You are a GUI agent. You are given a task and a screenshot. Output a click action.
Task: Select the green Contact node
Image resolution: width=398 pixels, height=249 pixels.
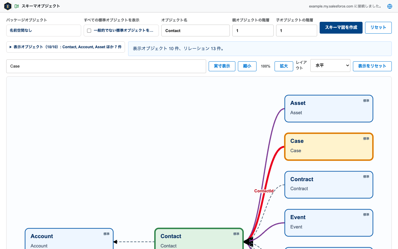point(199,239)
